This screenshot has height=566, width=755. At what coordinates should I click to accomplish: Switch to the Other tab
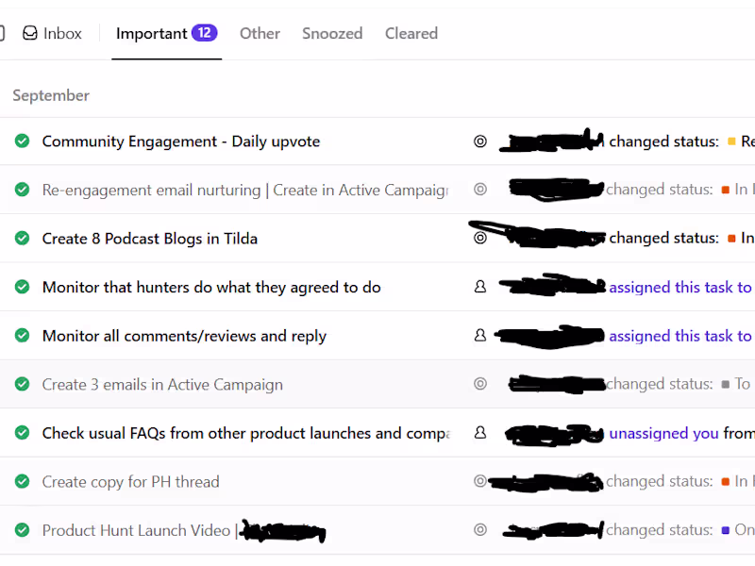(260, 34)
